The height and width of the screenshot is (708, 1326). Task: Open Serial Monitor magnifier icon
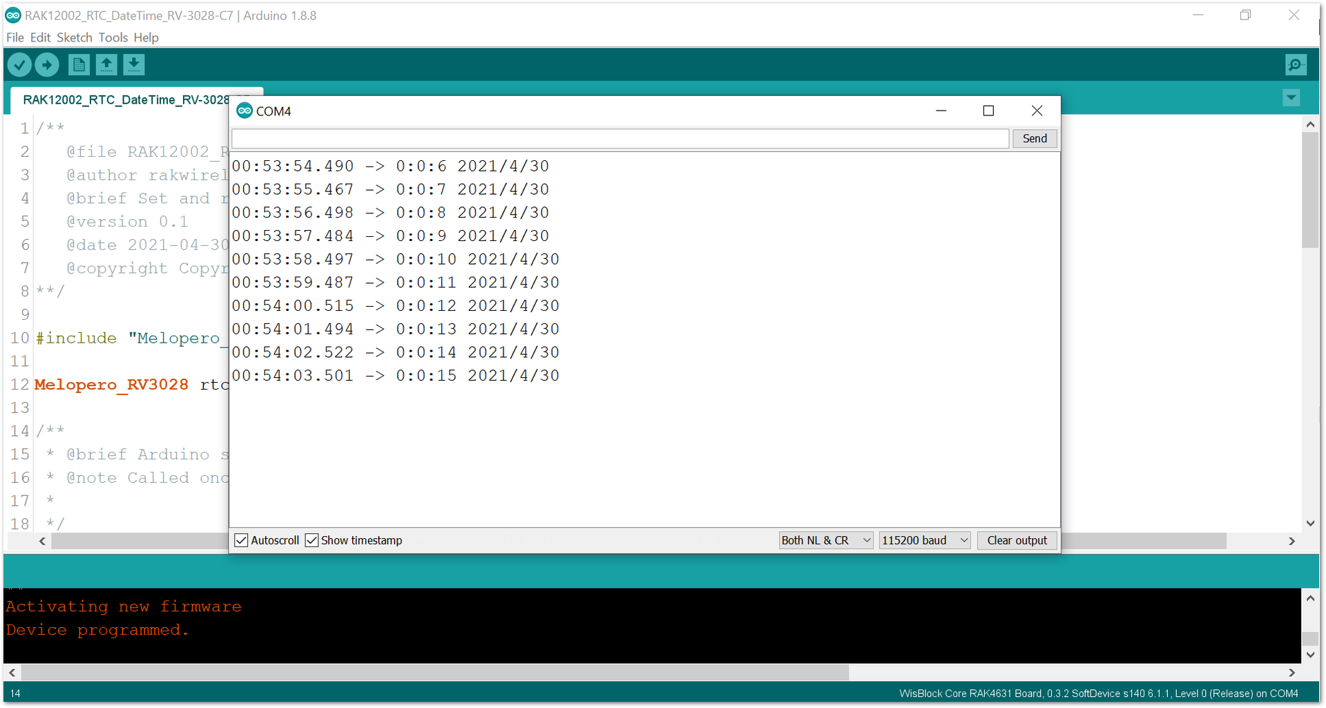(1296, 65)
